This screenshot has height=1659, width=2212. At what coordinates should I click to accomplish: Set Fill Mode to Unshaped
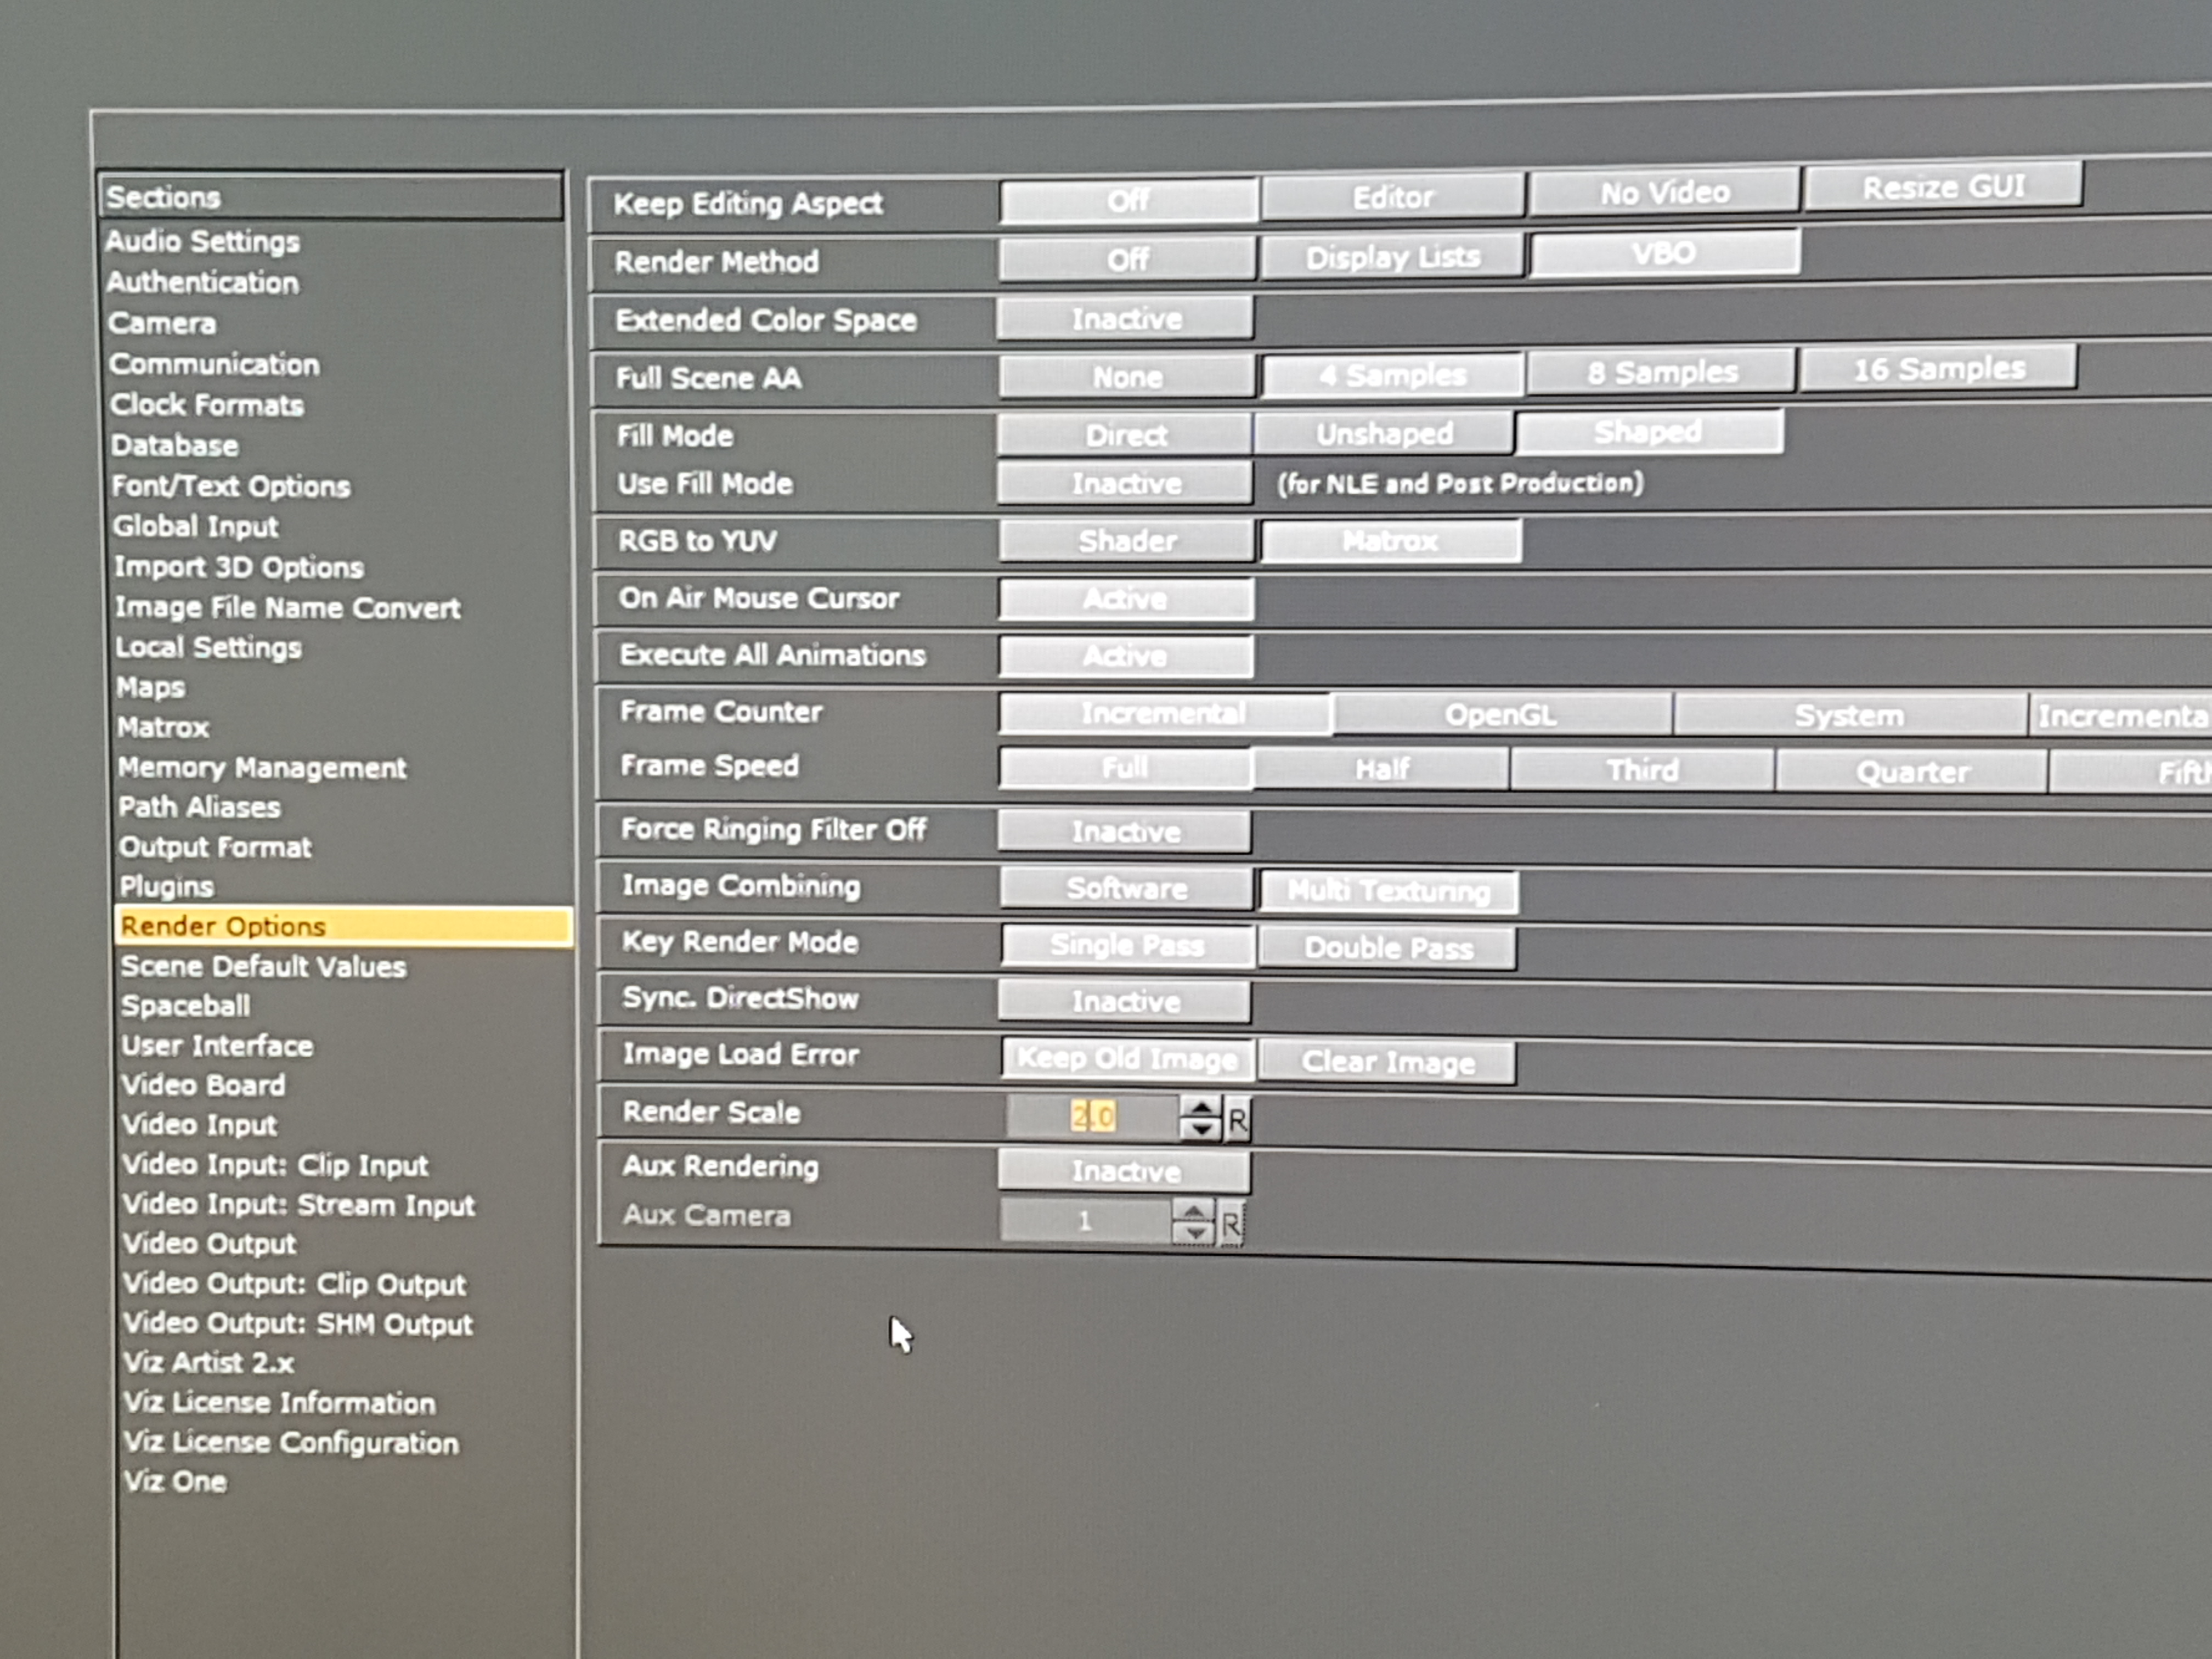(x=1384, y=434)
